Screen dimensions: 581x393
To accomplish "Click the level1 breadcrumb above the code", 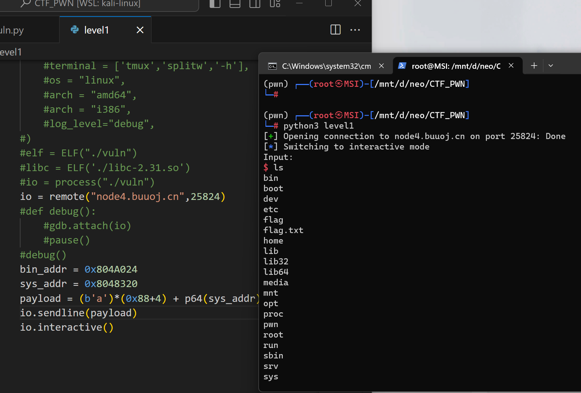I will [11, 52].
